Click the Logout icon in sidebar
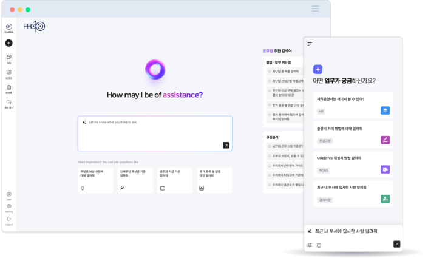The image size is (425, 258). pos(8,219)
